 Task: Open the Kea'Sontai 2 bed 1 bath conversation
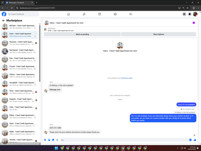pyautogui.click(x=19, y=51)
